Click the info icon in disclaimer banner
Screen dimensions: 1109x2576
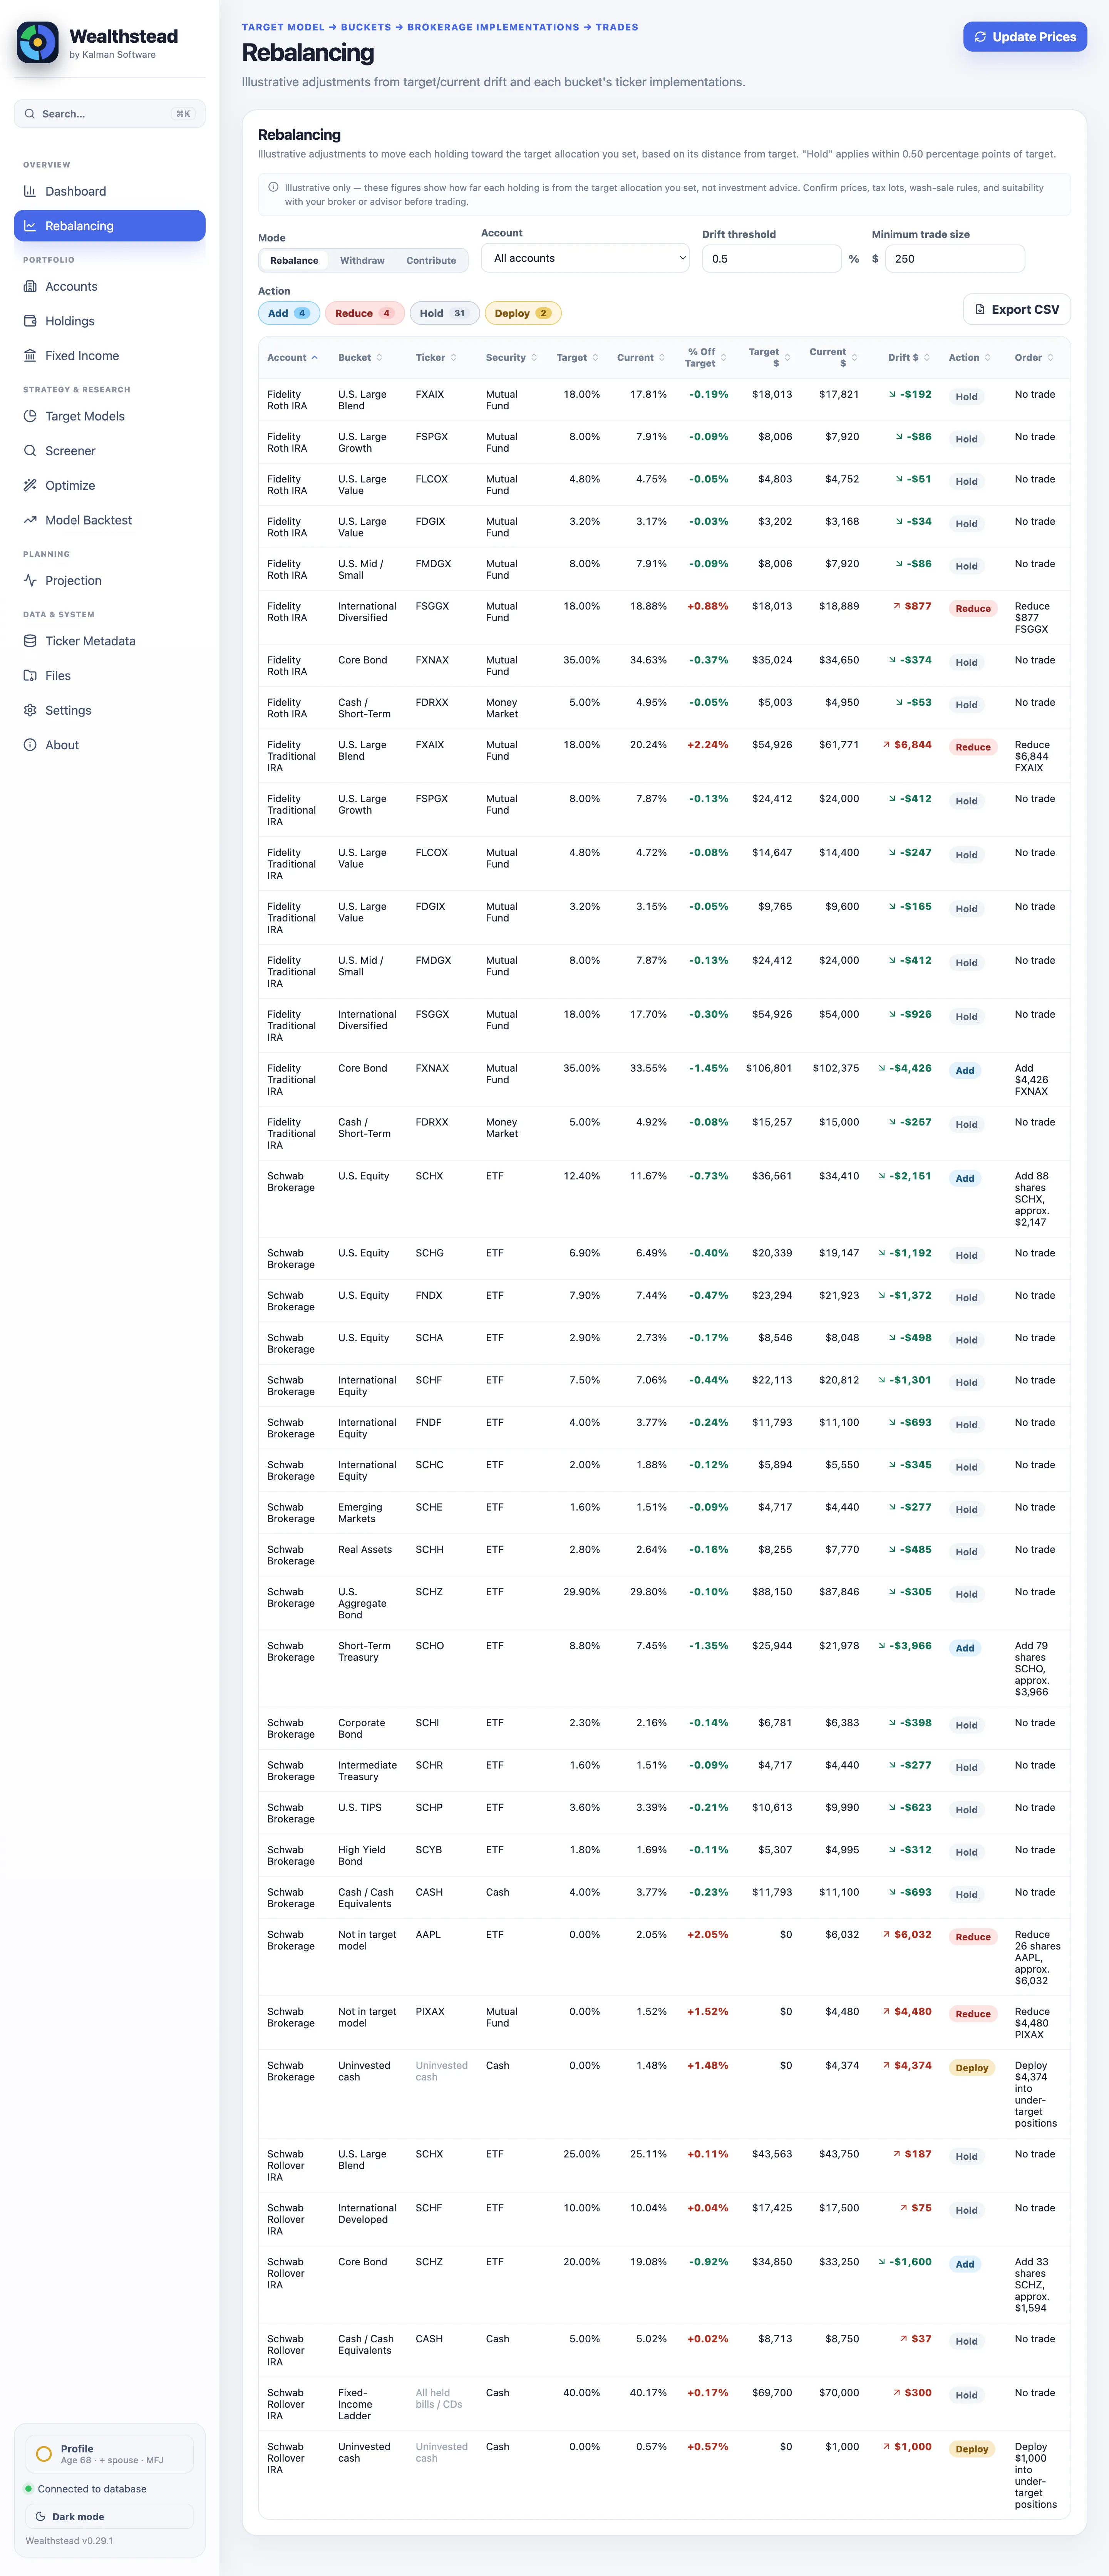click(273, 187)
